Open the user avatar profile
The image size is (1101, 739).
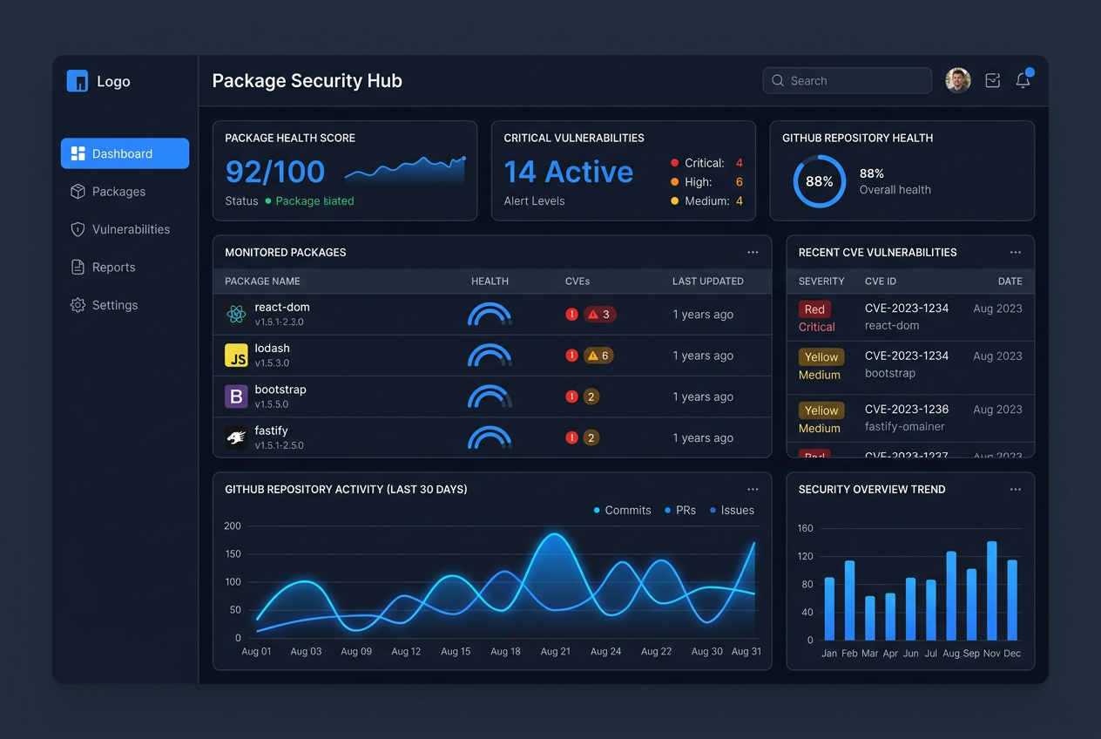(958, 80)
